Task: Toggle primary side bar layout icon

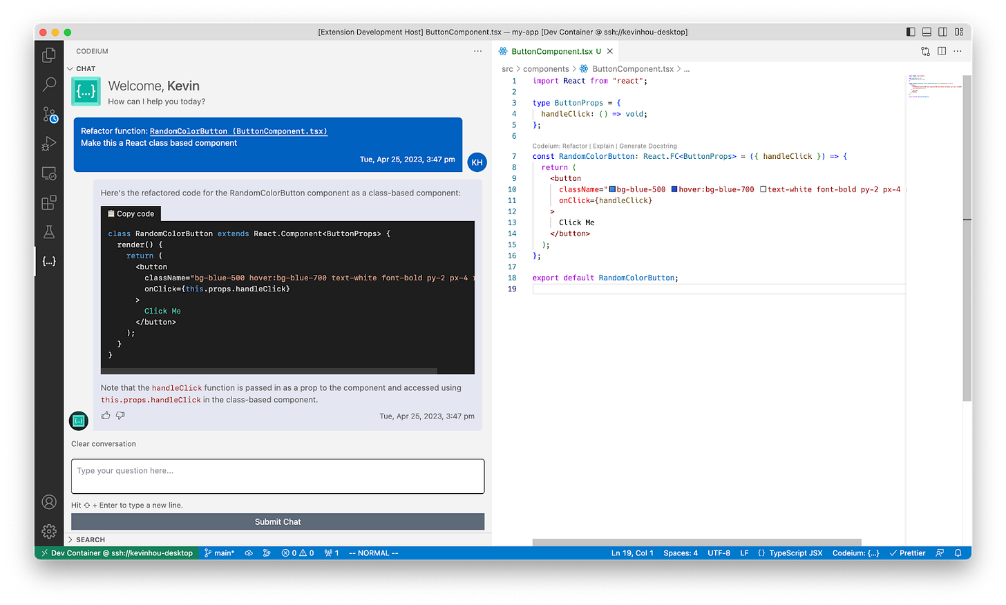Action: coord(911,32)
